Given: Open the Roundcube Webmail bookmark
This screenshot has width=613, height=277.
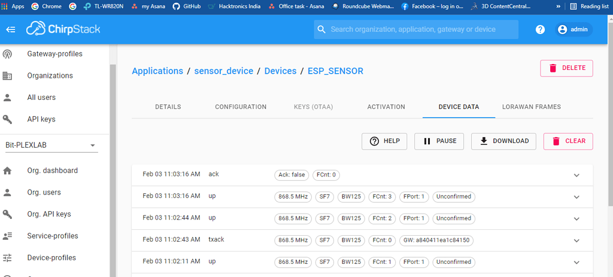Looking at the screenshot, I should (363, 6).
